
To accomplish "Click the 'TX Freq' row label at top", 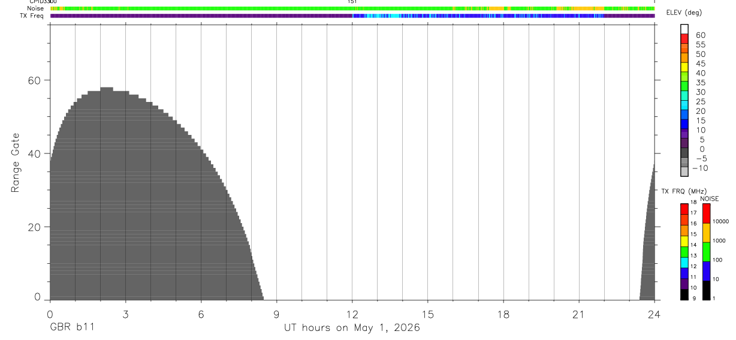I will click(32, 16).
